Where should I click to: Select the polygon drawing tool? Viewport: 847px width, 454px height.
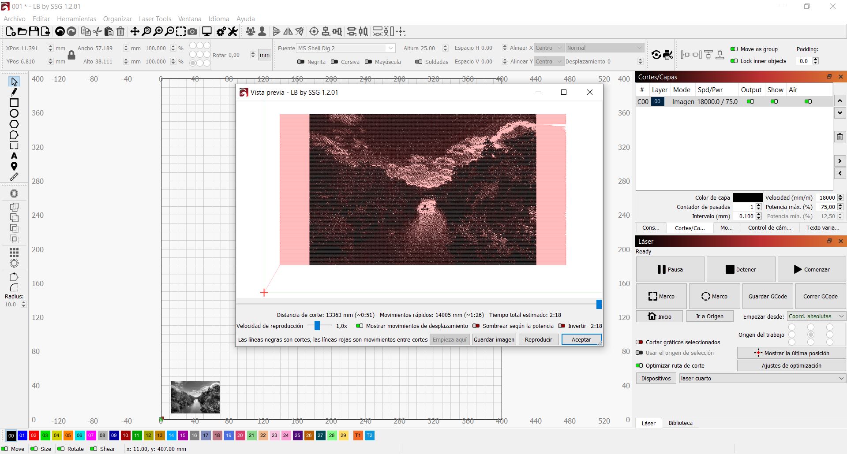tap(14, 124)
